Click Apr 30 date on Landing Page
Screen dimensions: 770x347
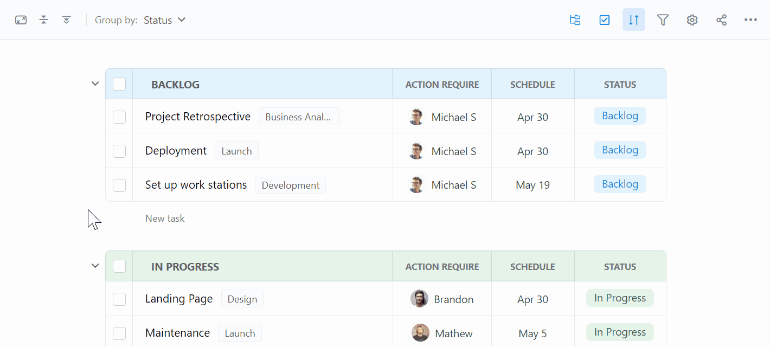tap(532, 299)
